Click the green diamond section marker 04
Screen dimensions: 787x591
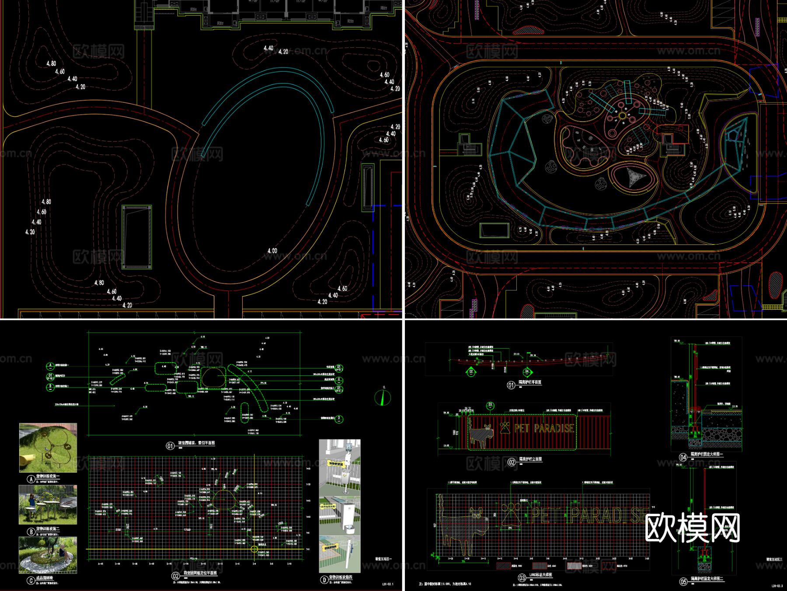click(x=527, y=372)
